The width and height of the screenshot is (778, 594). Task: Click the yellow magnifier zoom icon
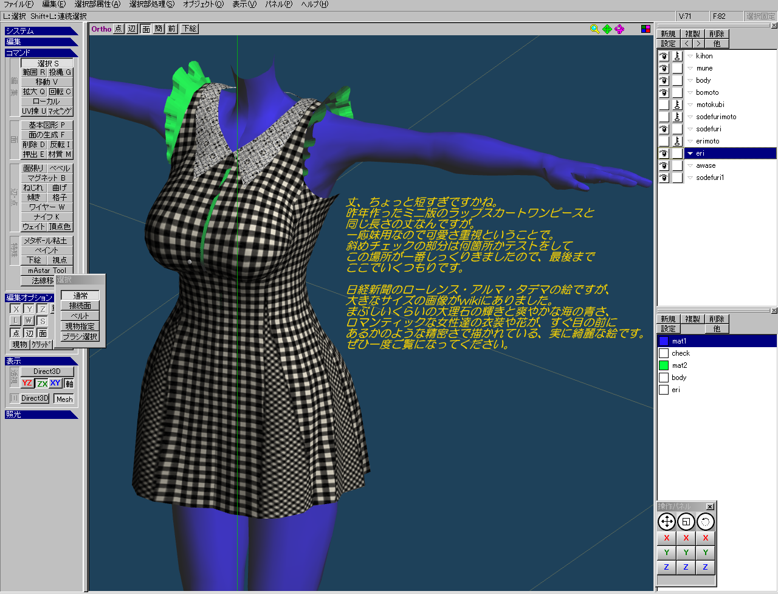(594, 29)
